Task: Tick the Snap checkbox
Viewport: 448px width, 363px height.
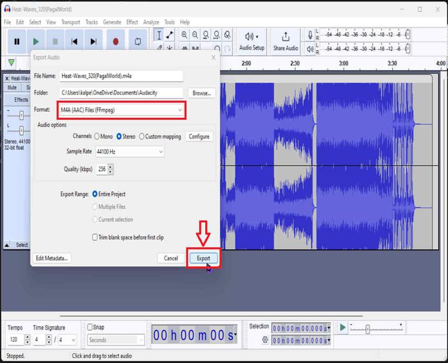Action: (90, 327)
